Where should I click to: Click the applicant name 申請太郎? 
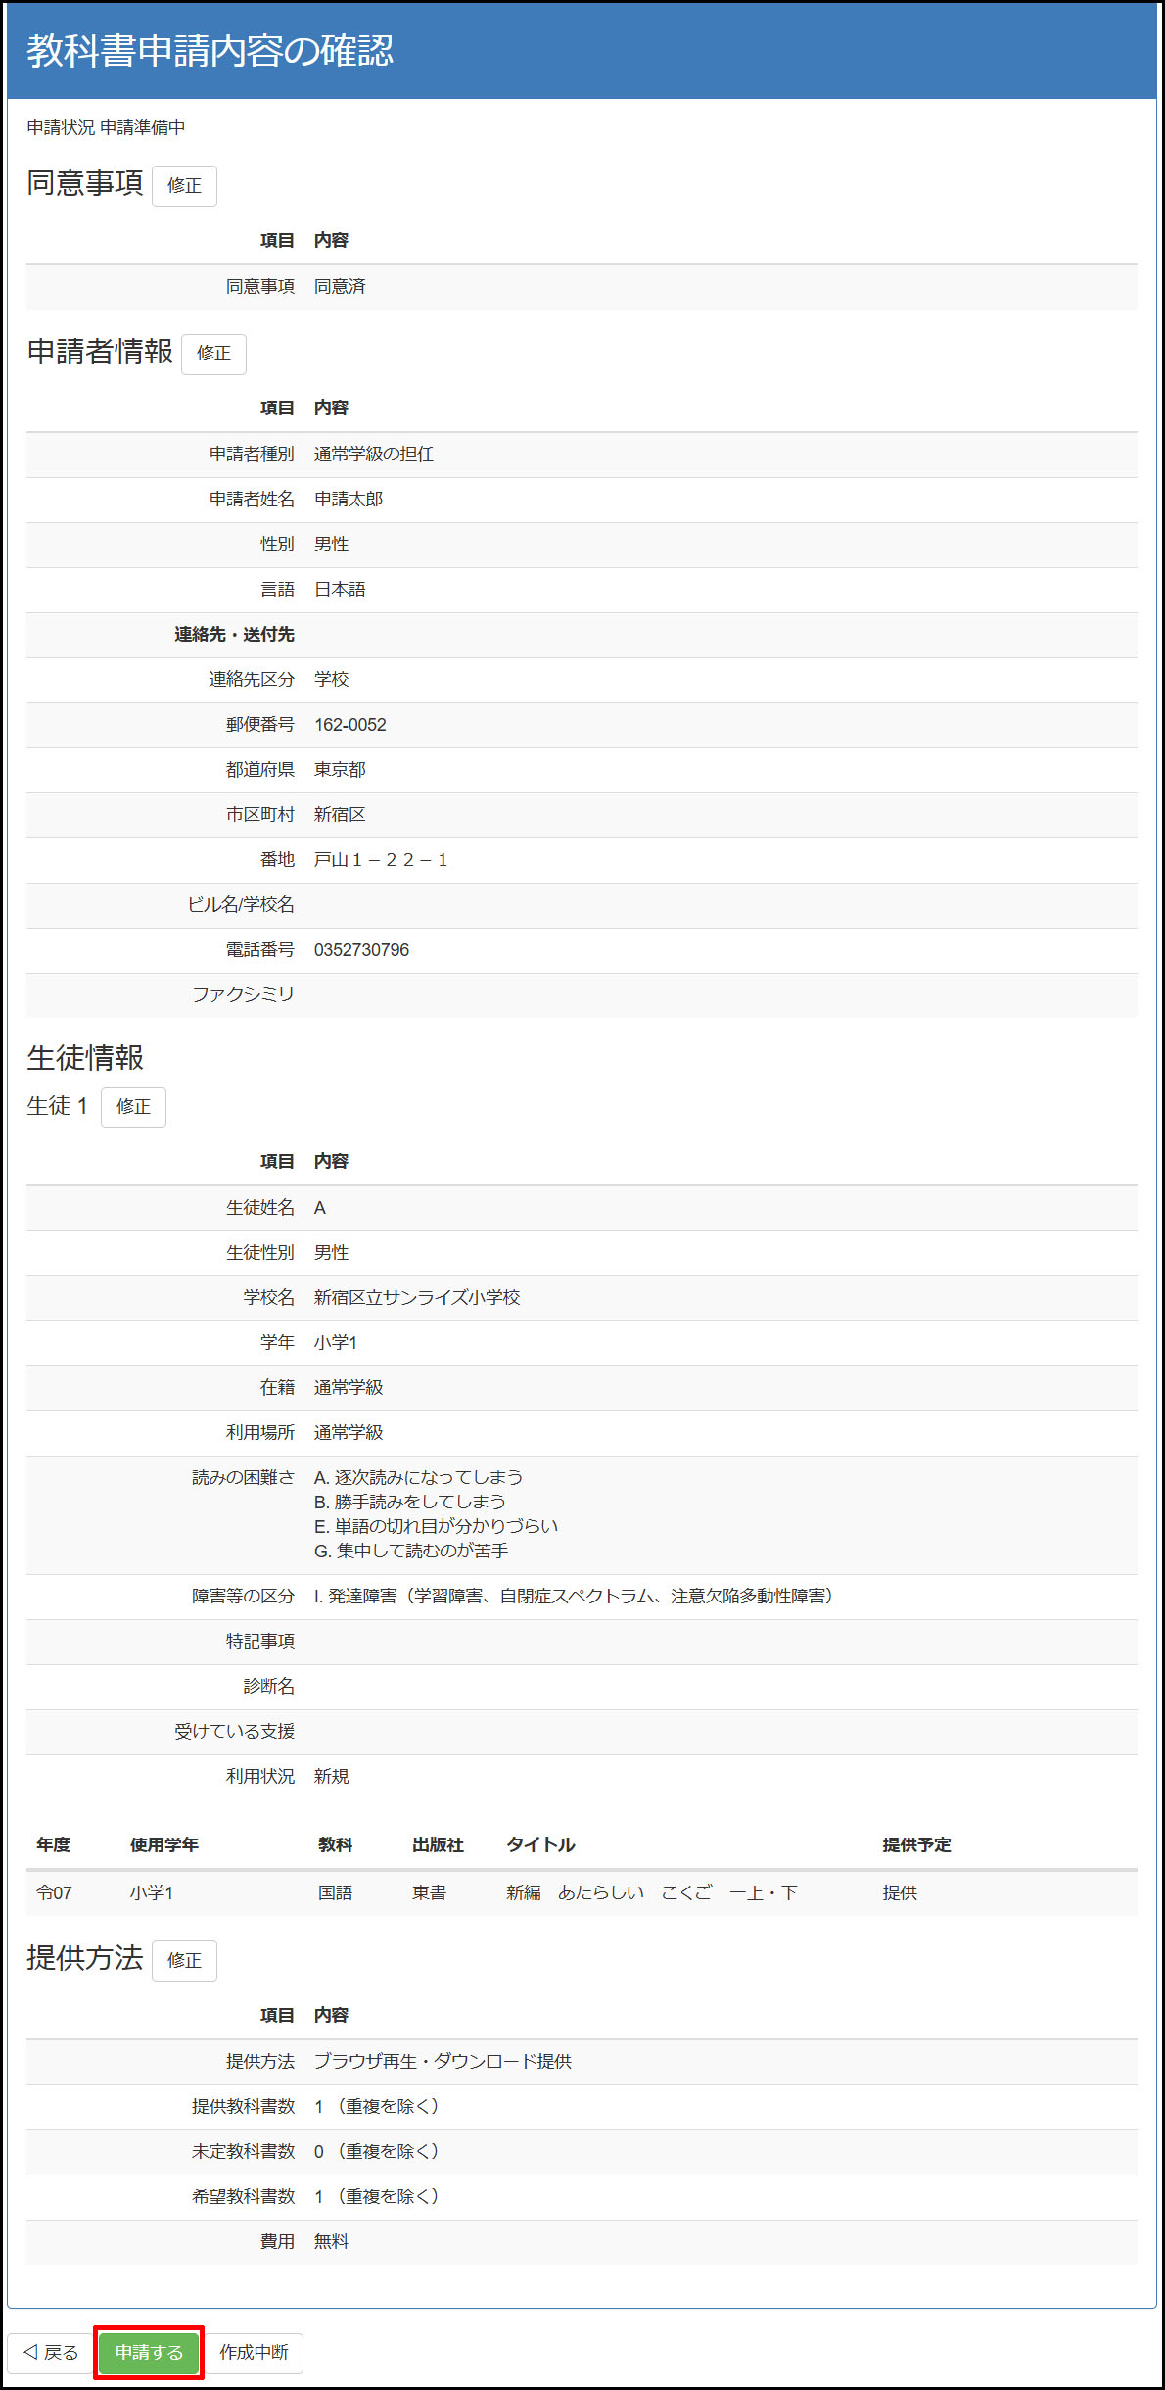[x=349, y=500]
